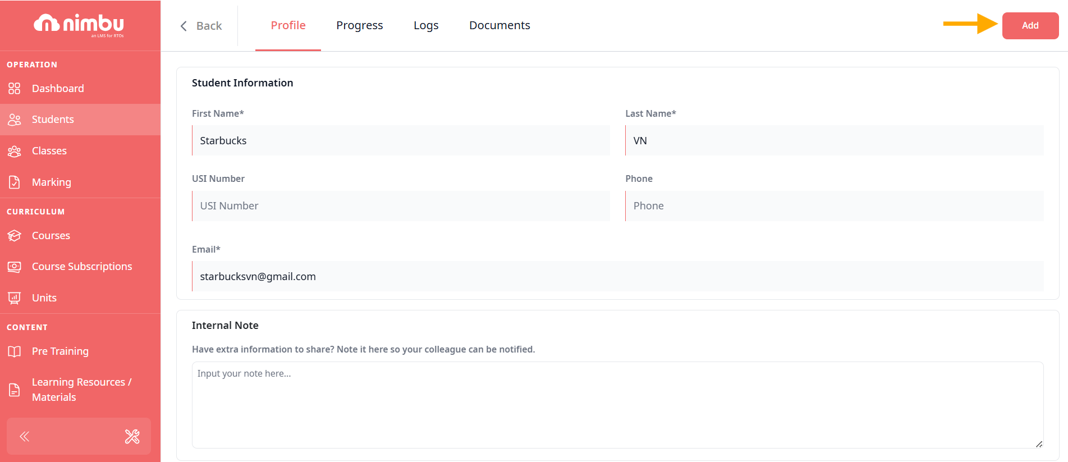Click the Add button
Viewport: 1068px width, 462px height.
[1030, 26]
